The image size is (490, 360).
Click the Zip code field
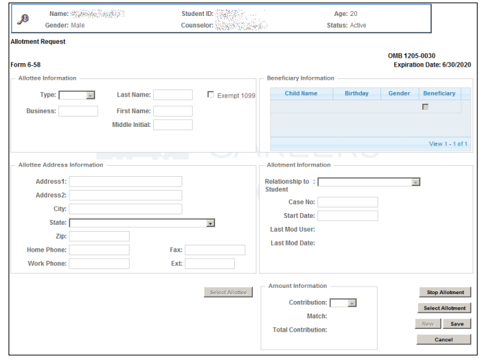99,237
